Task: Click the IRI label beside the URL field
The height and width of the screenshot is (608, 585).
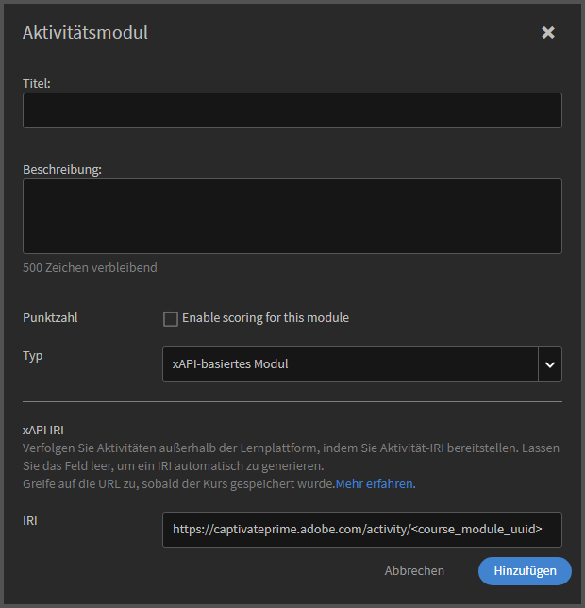Action: pyautogui.click(x=31, y=520)
